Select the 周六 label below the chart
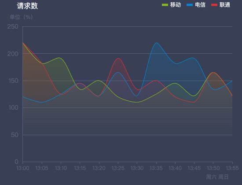The height and width of the screenshot is (185, 242). tap(211, 177)
